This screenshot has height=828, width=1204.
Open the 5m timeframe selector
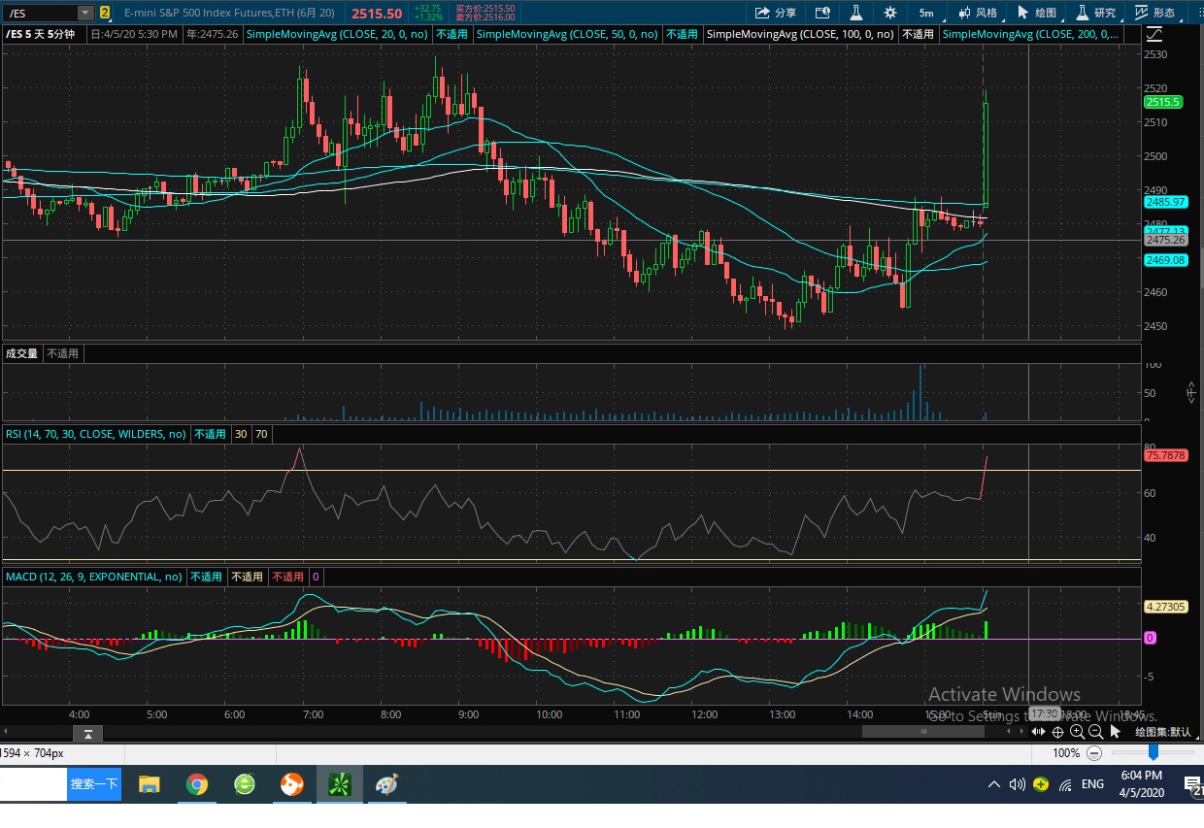click(926, 13)
